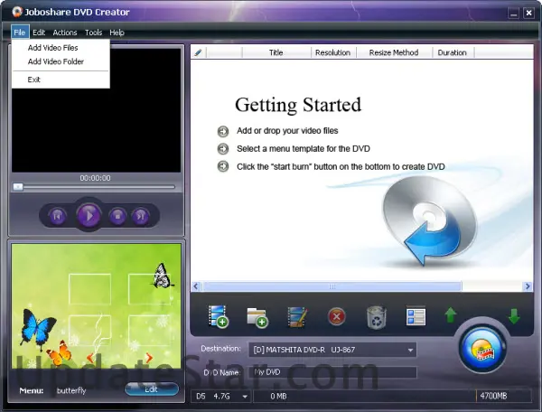Choose Add Video Folder menu entry
Viewport: 542px width, 412px height.
tap(55, 62)
